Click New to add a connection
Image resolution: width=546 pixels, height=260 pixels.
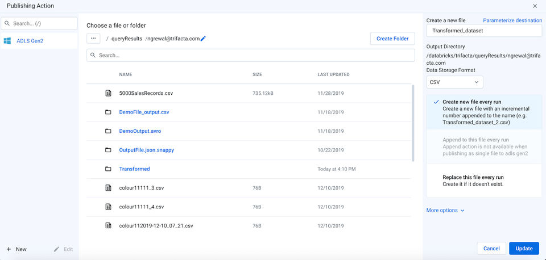(16, 249)
